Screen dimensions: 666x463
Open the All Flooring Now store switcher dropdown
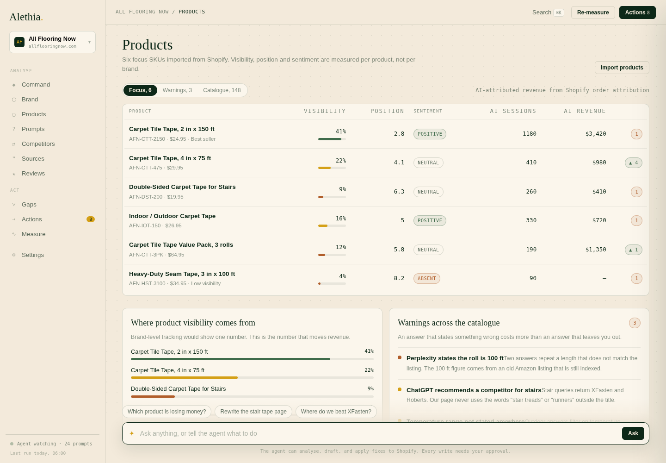[52, 42]
